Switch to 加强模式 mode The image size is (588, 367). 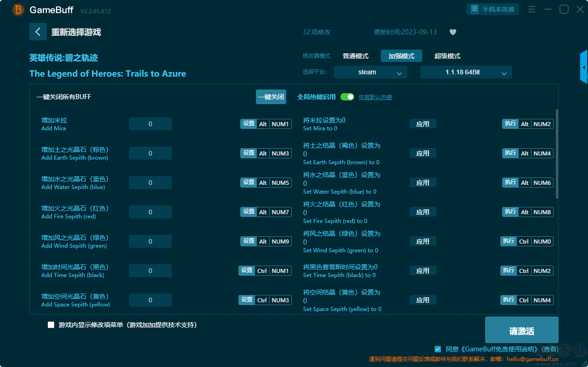[x=401, y=56]
